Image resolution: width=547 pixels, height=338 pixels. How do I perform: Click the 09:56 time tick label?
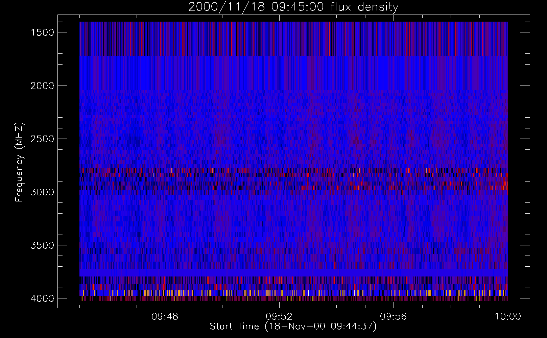394,317
